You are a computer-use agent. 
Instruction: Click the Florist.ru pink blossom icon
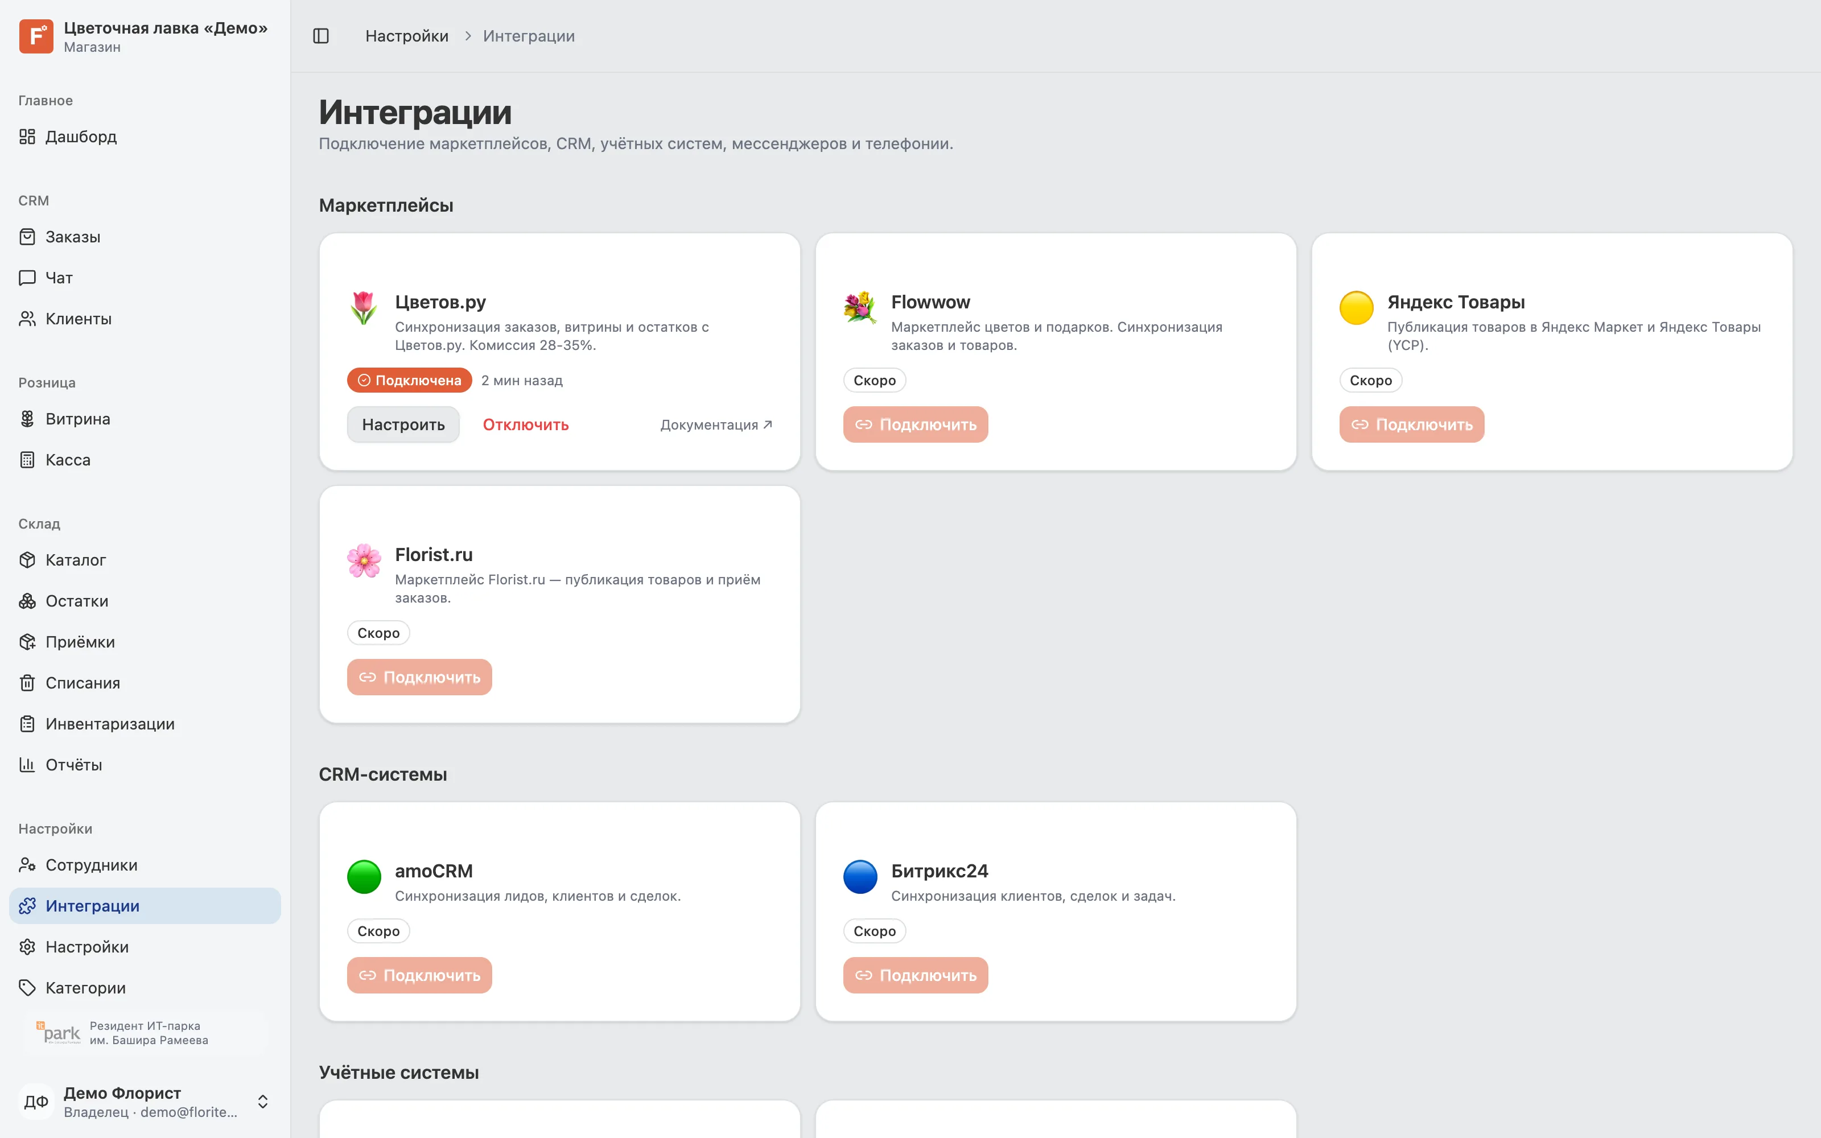[x=364, y=560]
